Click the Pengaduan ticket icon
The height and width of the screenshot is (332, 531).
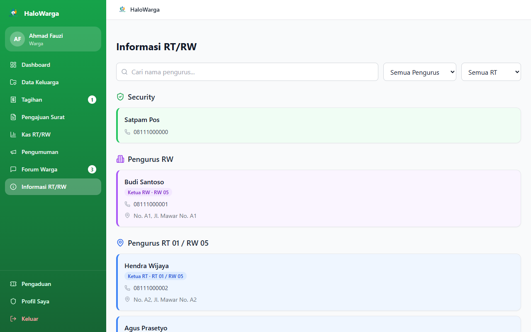[x=13, y=284]
